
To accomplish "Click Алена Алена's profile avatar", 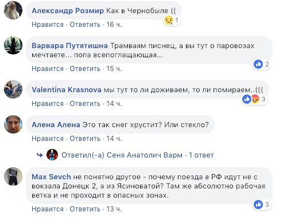I will pos(13,124).
